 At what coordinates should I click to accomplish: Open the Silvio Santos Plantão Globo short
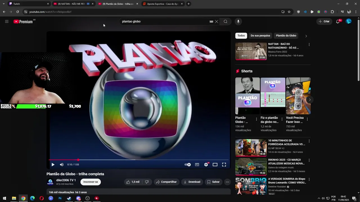[247, 96]
